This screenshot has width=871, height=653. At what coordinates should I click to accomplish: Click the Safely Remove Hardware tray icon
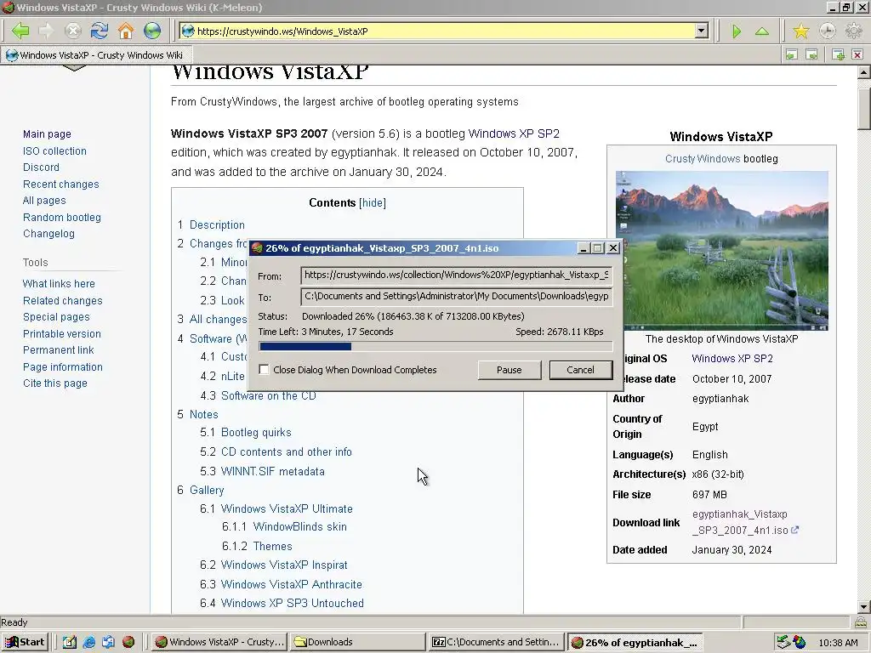(x=783, y=642)
